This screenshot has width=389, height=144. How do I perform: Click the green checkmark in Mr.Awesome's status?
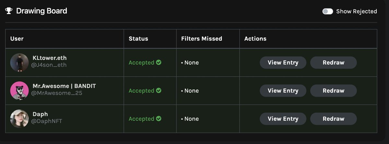(159, 90)
